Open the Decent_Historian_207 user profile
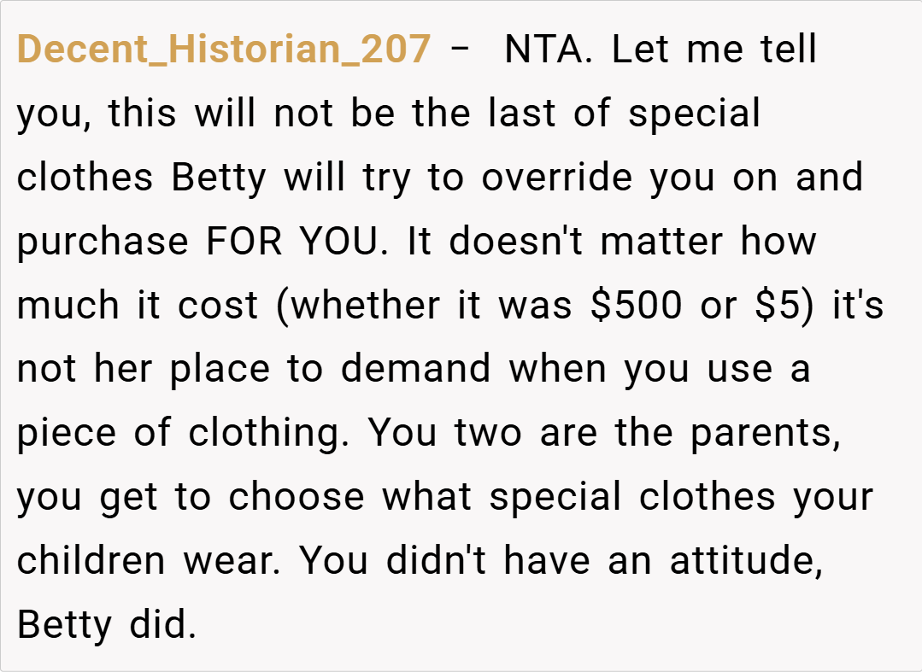The height and width of the screenshot is (672, 922). [224, 50]
